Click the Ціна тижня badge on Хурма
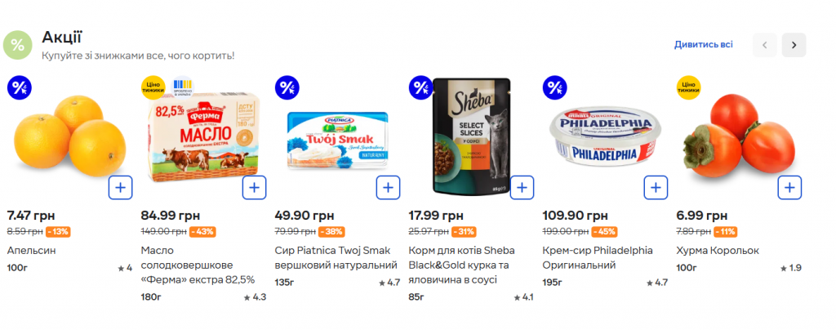Screen dimensions: 836x330 (688, 87)
